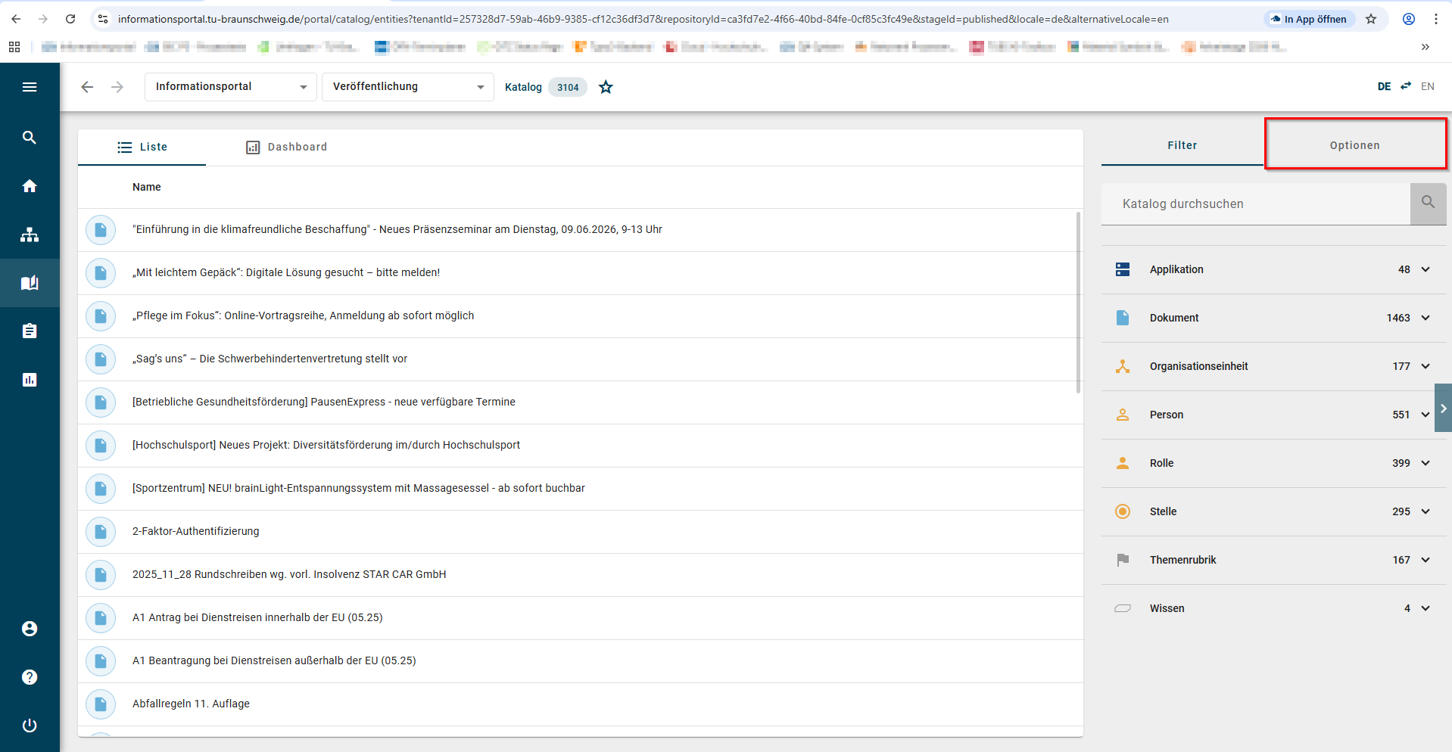The image size is (1452, 752).
Task: Open the chart reports sidebar icon
Action: pyautogui.click(x=30, y=380)
